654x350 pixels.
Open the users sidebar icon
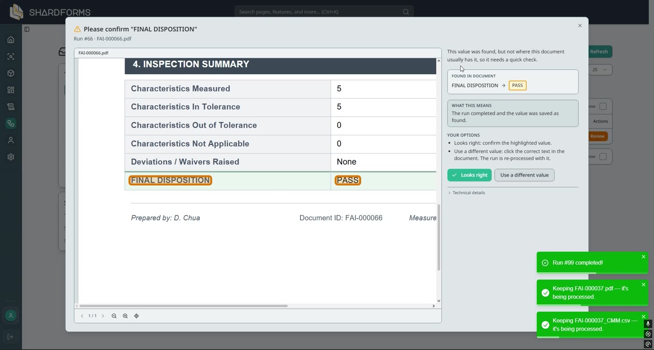pyautogui.click(x=11, y=140)
